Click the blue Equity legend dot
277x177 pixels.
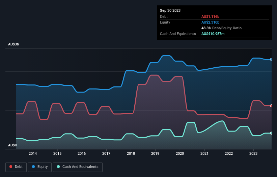click(x=33, y=167)
